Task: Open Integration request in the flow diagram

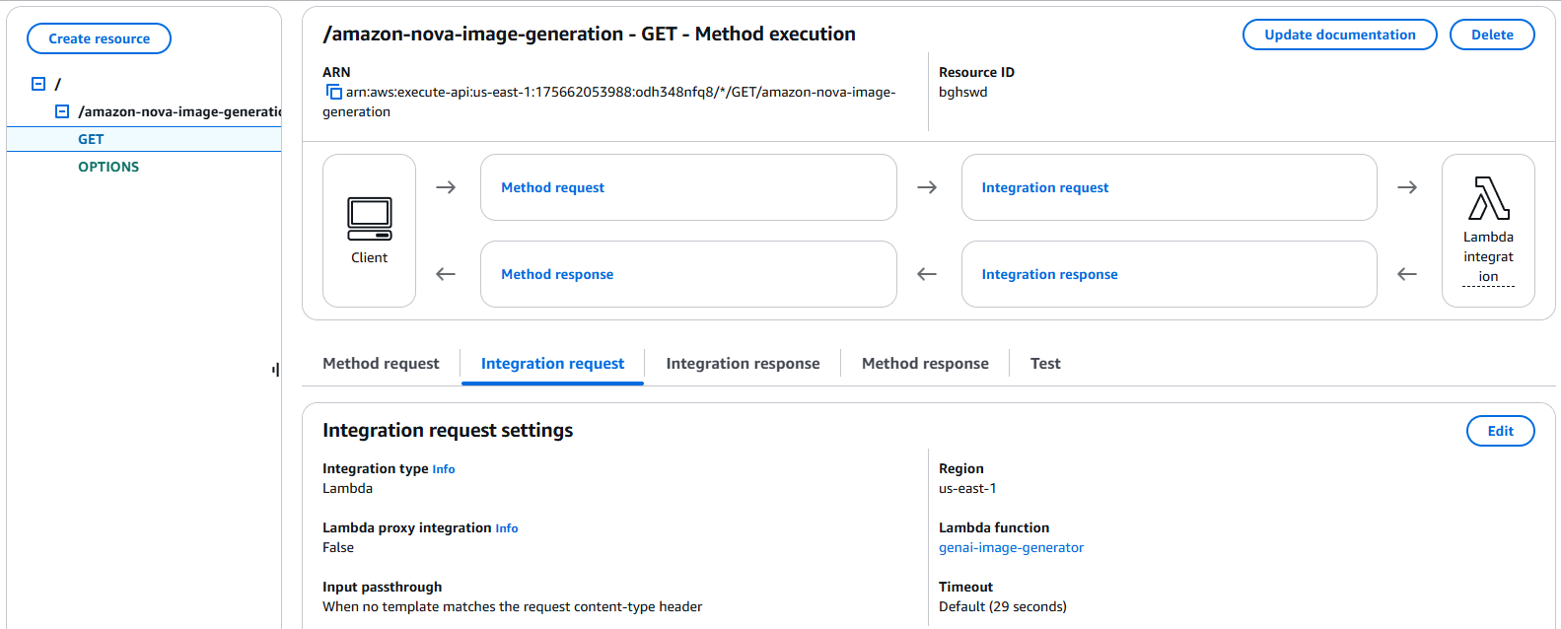Action: coord(1045,187)
